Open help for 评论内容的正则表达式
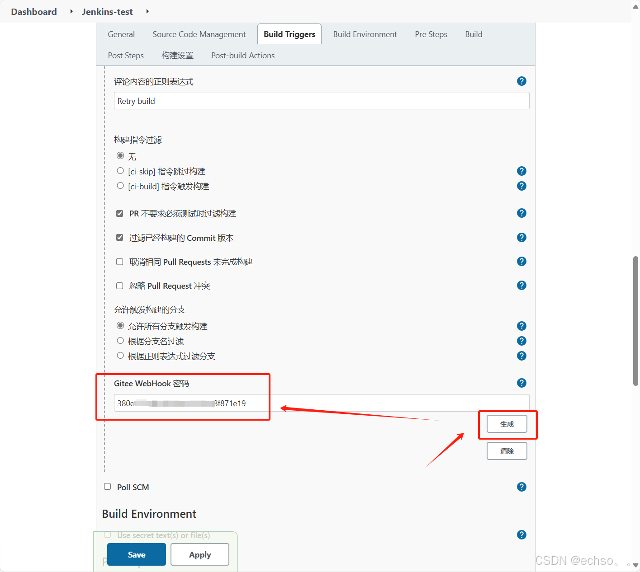The image size is (640, 572). click(x=521, y=81)
